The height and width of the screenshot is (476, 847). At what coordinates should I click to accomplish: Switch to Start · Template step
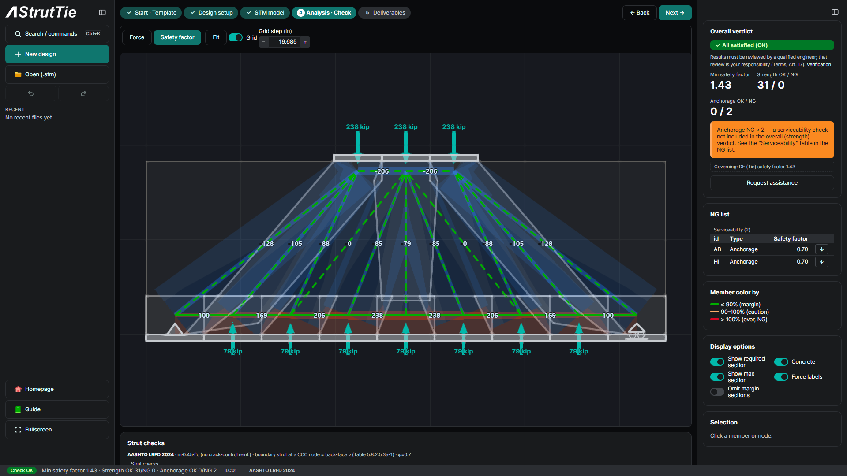(151, 13)
